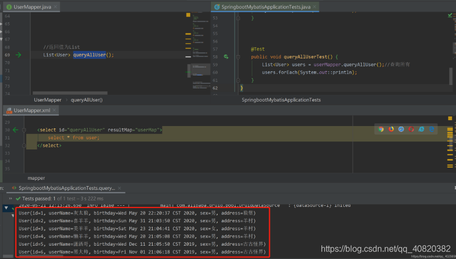Click SpringbootMybatisApplicationTests breadcrumb
The height and width of the screenshot is (259, 456).
[281, 100]
